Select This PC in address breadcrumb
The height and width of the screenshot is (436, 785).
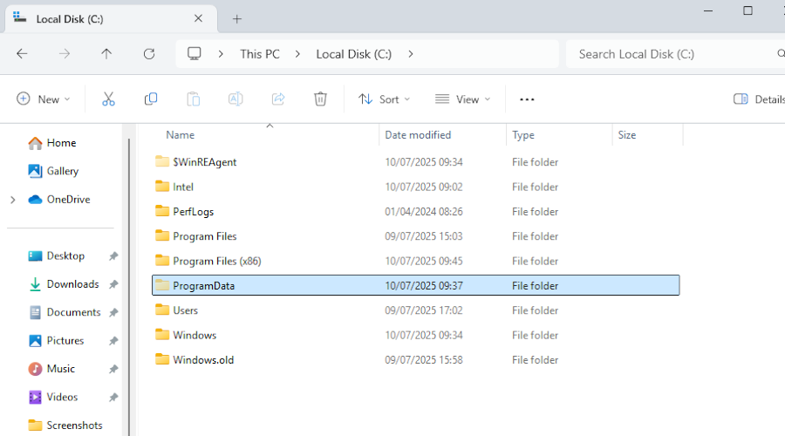[x=260, y=54]
